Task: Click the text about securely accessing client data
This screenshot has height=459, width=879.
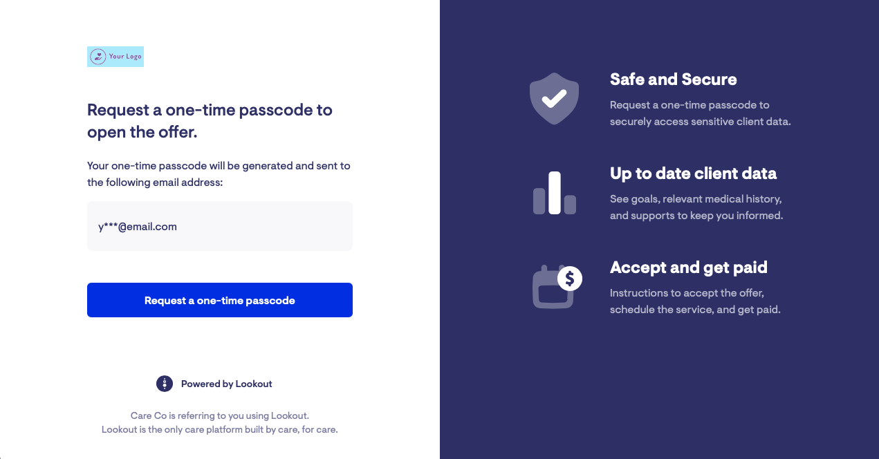Action: point(700,113)
